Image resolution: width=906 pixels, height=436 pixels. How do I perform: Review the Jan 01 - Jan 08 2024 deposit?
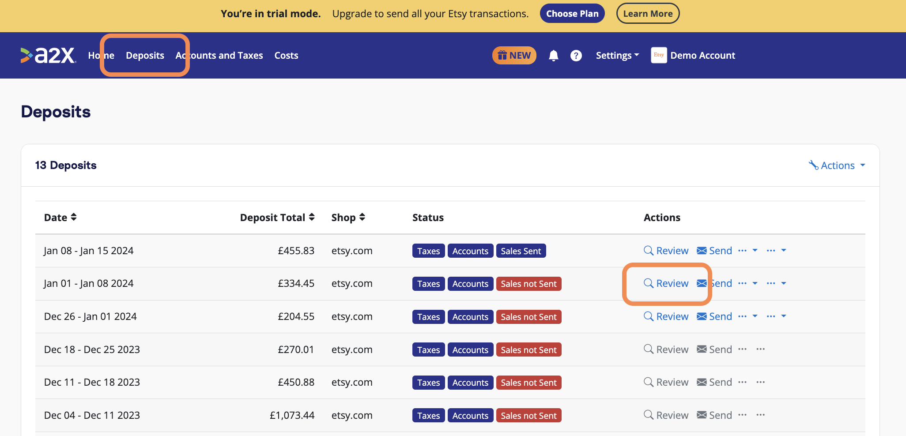[x=666, y=283]
